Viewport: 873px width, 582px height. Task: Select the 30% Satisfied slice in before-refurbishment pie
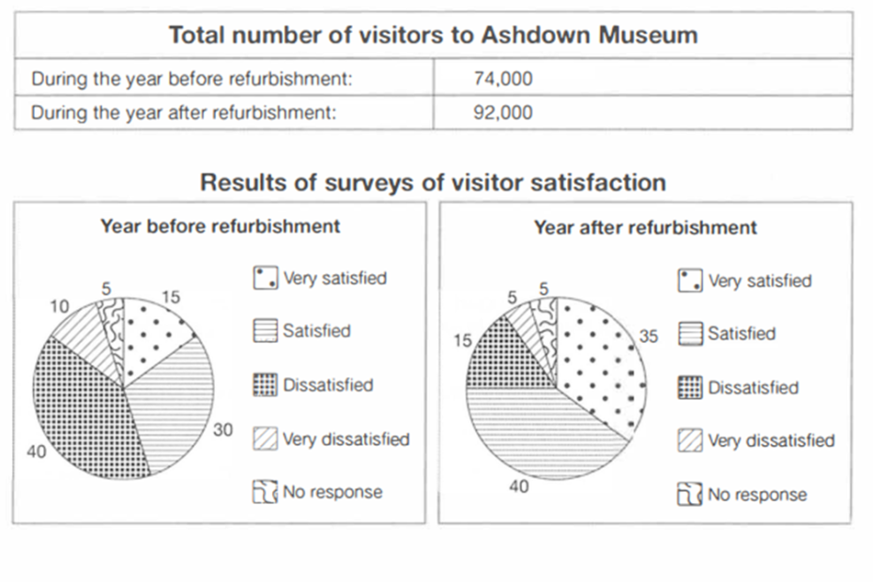174,404
